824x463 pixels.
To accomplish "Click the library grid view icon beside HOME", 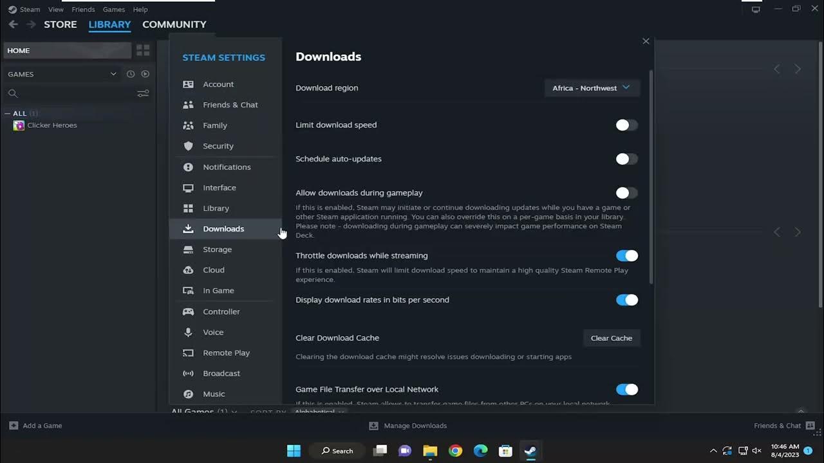I will tap(143, 50).
